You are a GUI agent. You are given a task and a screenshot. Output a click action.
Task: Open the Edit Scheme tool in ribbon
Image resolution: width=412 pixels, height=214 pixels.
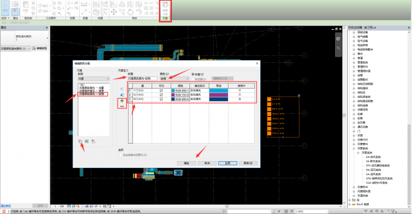coord(165,8)
